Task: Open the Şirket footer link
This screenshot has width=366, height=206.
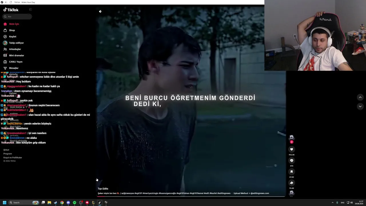Action: (x=6, y=150)
